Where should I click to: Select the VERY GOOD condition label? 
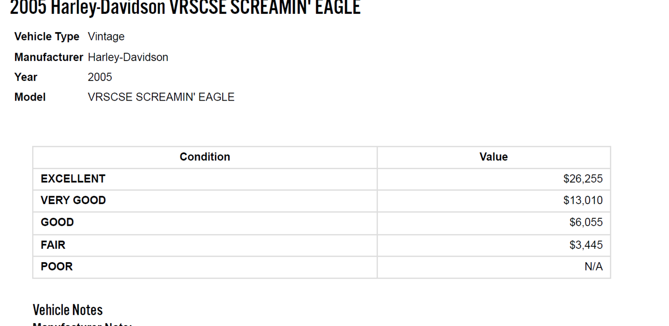(x=73, y=200)
